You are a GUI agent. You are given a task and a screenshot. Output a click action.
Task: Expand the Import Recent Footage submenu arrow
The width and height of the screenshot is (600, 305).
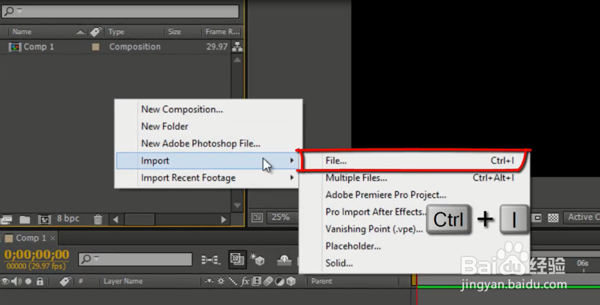pos(292,178)
